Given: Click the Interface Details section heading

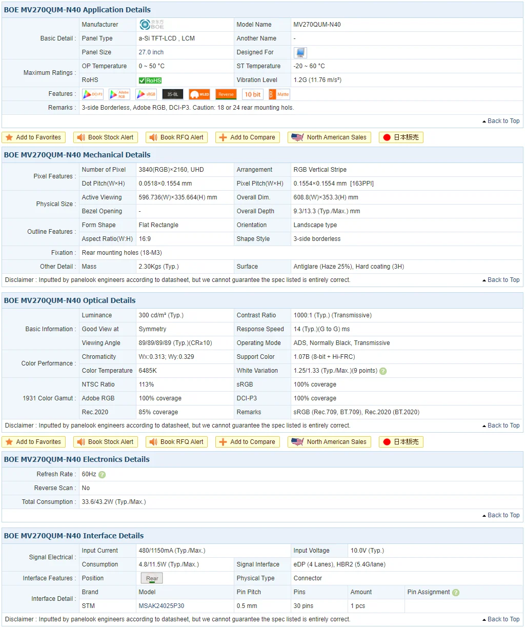Looking at the screenshot, I should (x=74, y=536).
